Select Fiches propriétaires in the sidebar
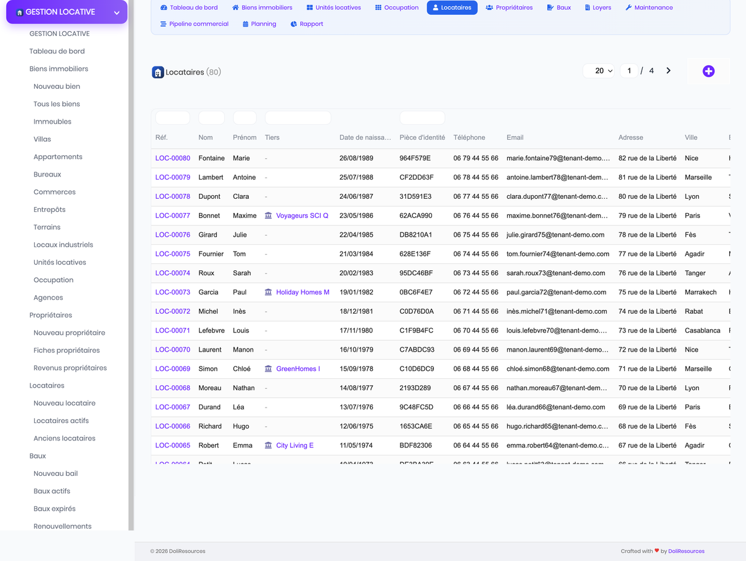This screenshot has width=746, height=561. coord(67,350)
